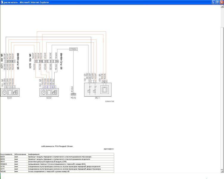
Task: Click the EM46A splice label box
Action: (x=73, y=49)
